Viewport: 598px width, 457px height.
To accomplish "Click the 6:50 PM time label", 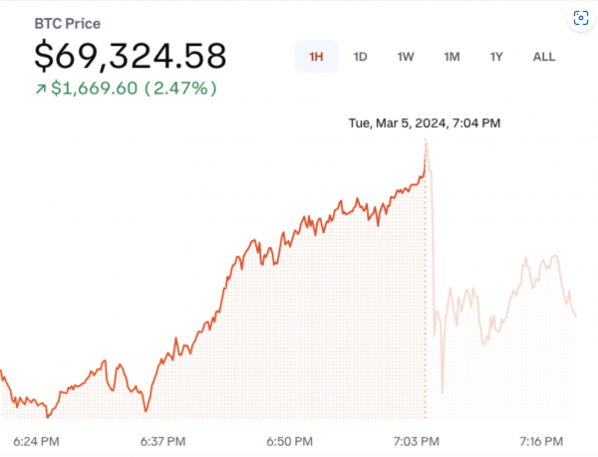I will [x=292, y=439].
